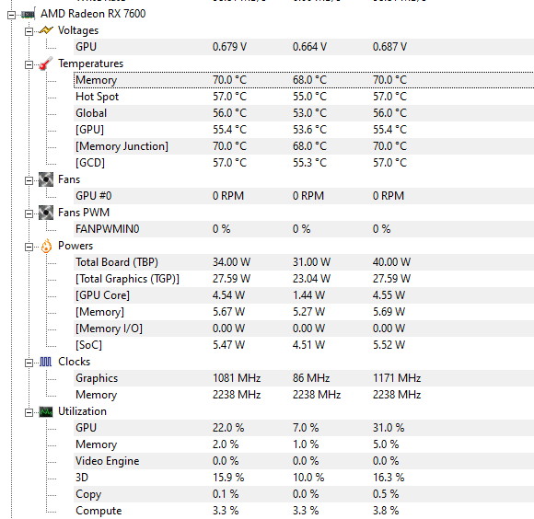The height and width of the screenshot is (519, 534).
Task: Click the Fans PWM fan icon
Action: (x=46, y=213)
